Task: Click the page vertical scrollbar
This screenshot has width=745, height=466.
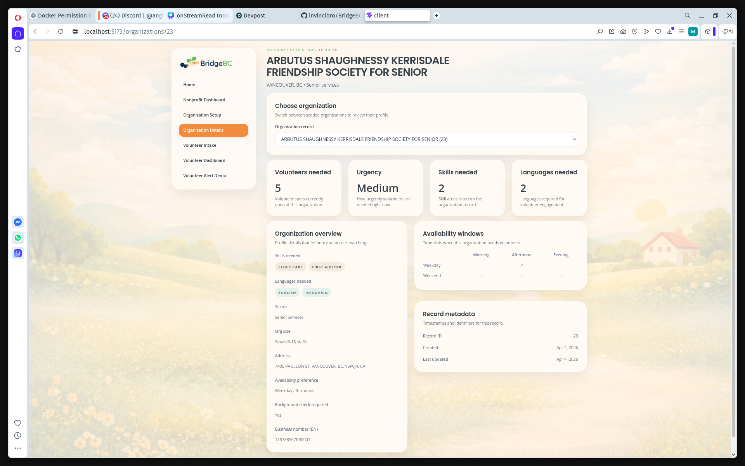Action: 733,241
